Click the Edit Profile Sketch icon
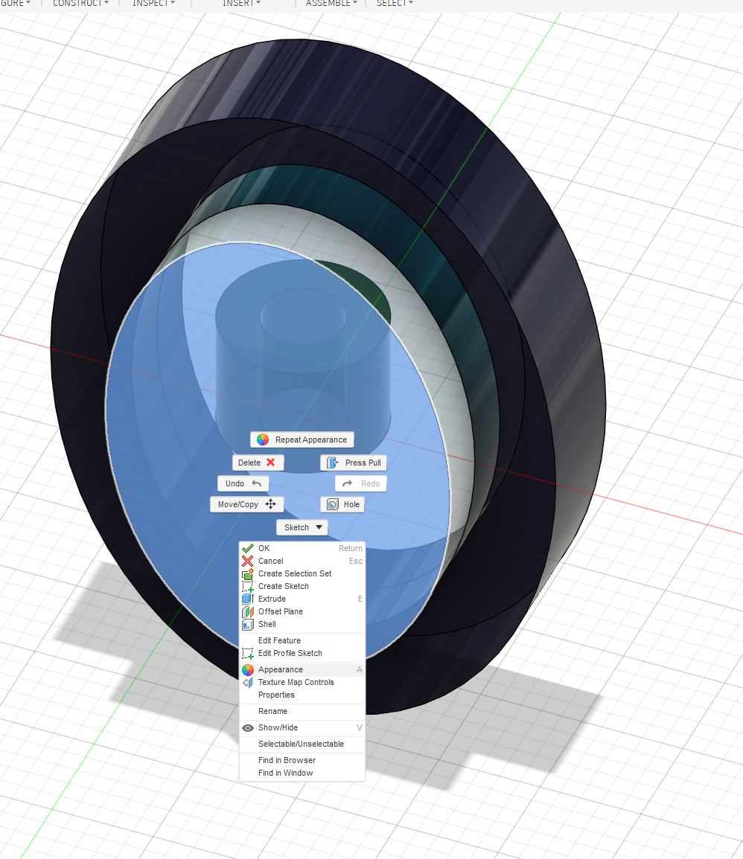The image size is (743, 859). [248, 653]
